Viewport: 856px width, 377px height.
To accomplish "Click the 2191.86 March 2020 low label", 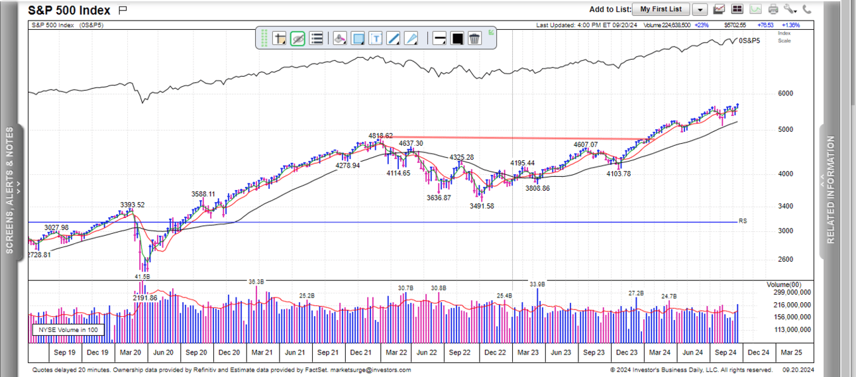I will 145,298.
